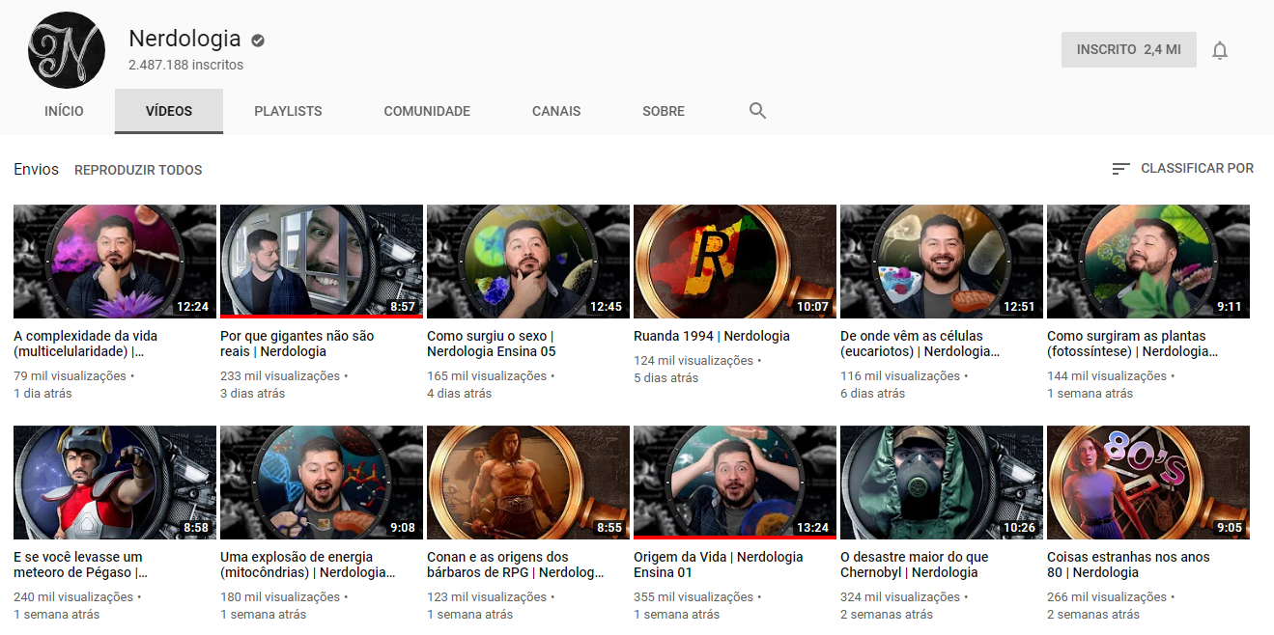Click '233 mil visualizações' text
This screenshot has height=635, width=1274.
click(280, 375)
